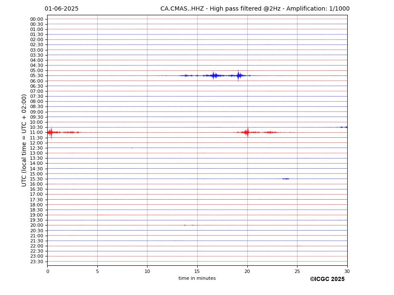The height and width of the screenshot is (295, 394).
Task: Click red seismic event at start of 11:00 trace
Action: [64, 132]
